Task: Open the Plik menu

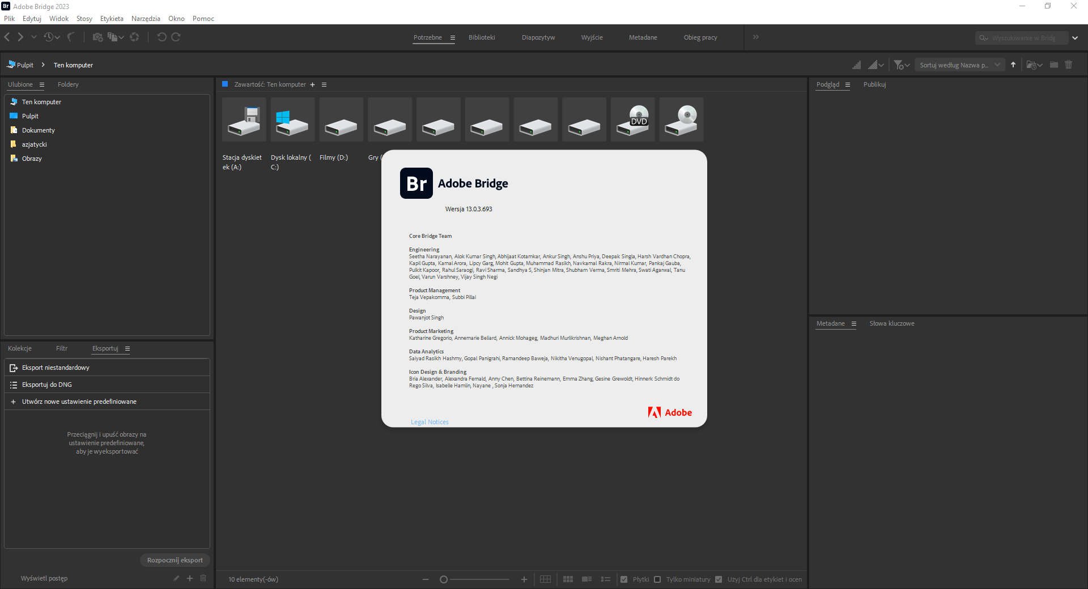Action: pyautogui.click(x=10, y=19)
